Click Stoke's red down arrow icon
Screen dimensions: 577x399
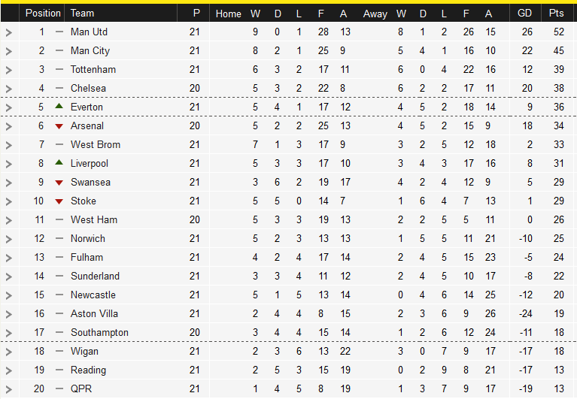coord(59,201)
